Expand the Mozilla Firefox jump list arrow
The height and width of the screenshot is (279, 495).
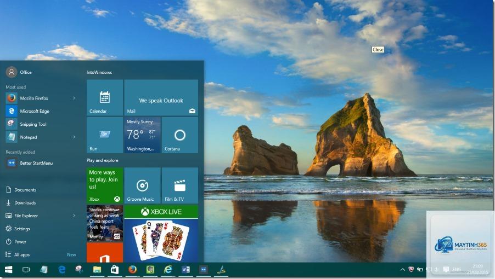74,98
